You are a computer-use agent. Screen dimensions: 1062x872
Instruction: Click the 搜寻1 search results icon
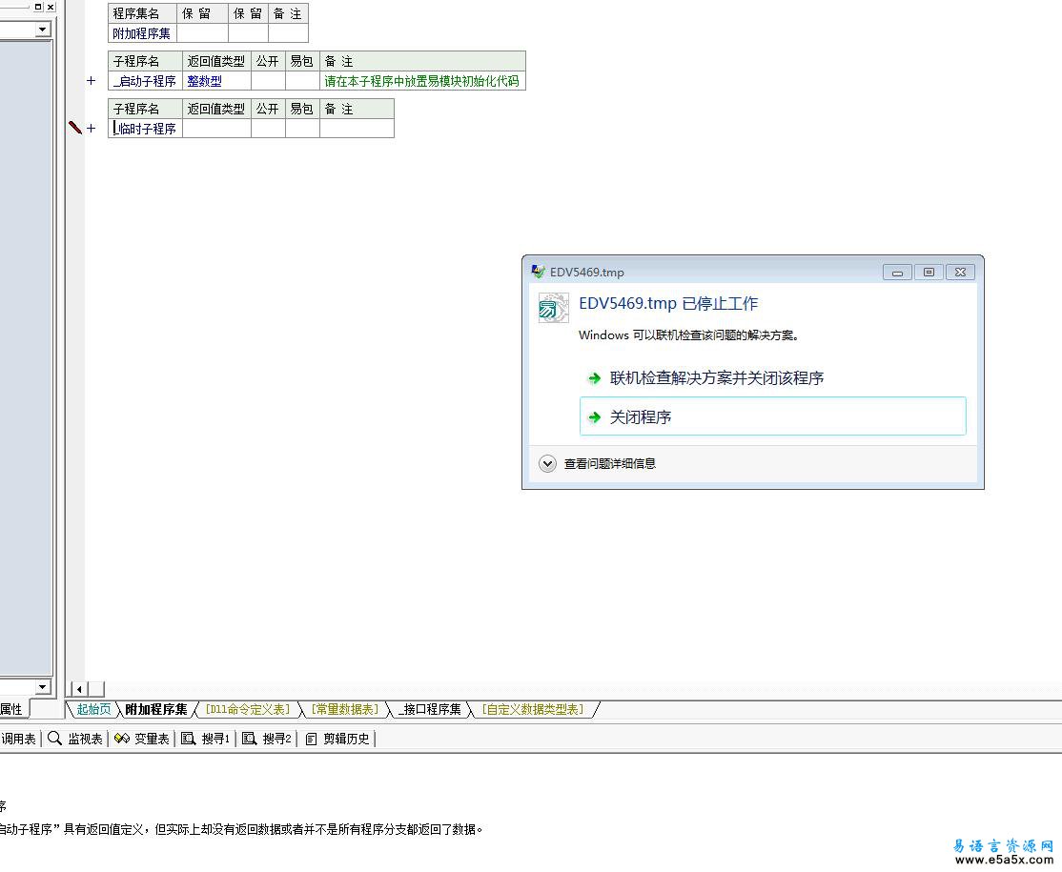point(189,739)
